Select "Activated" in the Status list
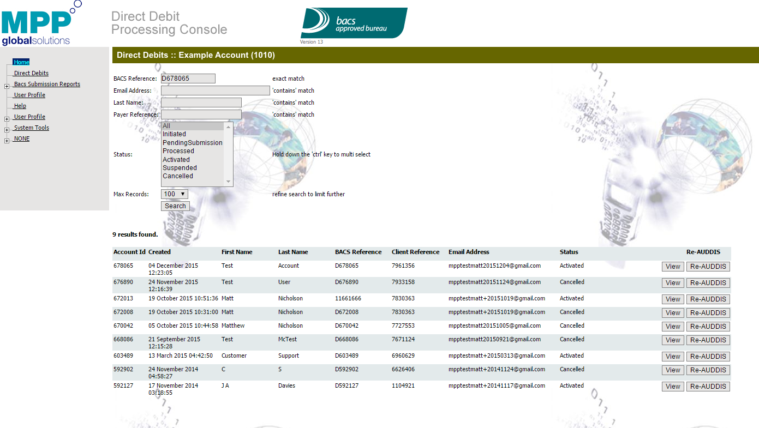Image resolution: width=759 pixels, height=428 pixels. pyautogui.click(x=176, y=160)
